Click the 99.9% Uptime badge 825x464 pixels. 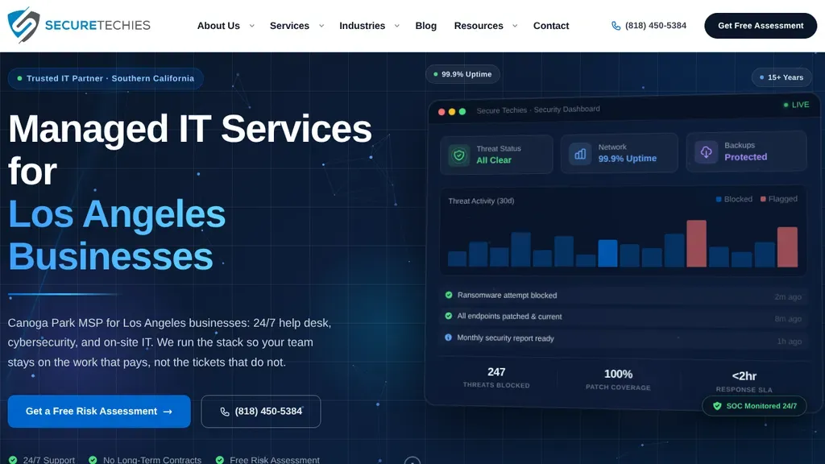pyautogui.click(x=462, y=74)
